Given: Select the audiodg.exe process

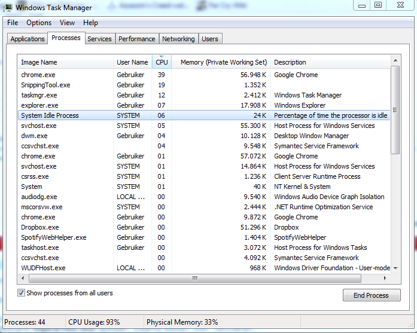Looking at the screenshot, I should click(204, 197).
